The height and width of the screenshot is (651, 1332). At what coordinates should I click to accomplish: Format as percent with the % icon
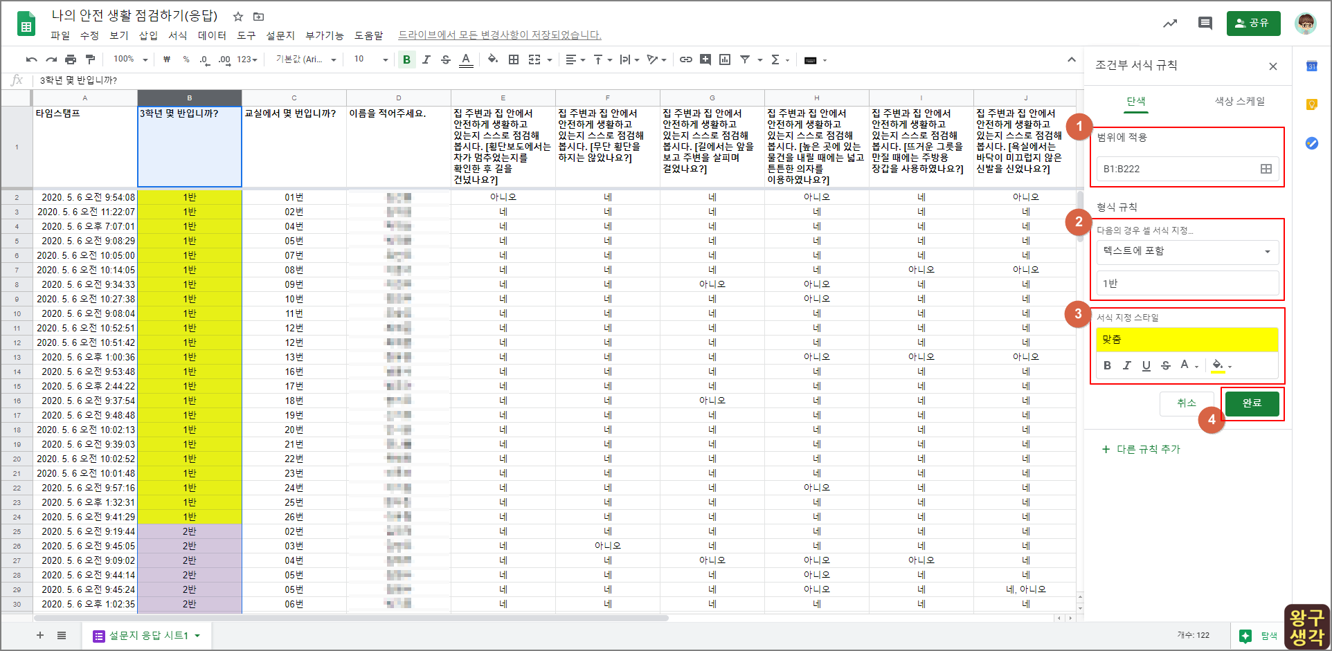point(186,59)
